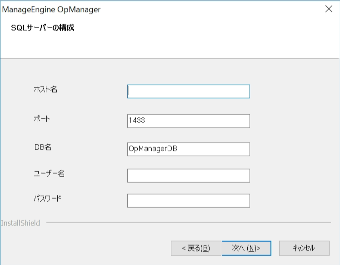Click the ManageEngine OpManager window title
340x265 pixels.
(52, 9)
